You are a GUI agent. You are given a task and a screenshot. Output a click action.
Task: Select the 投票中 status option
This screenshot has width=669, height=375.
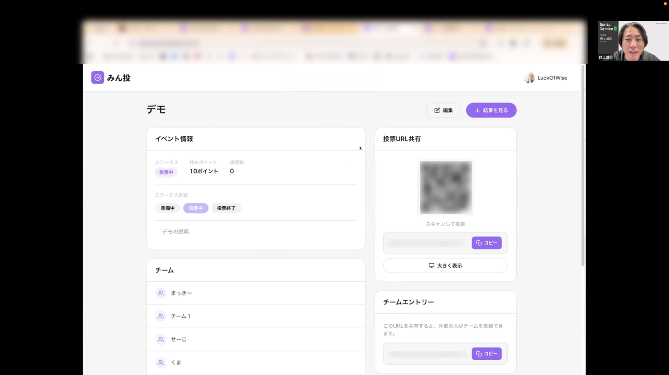point(196,208)
